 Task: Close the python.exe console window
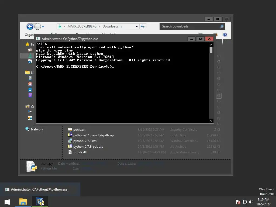(209, 39)
